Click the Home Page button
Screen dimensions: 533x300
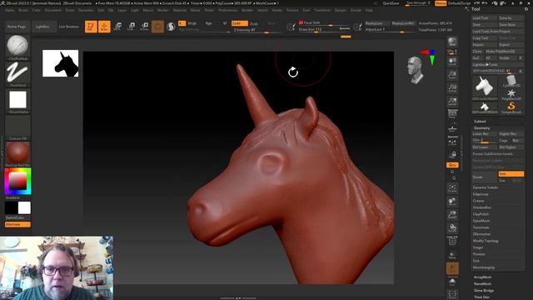17,27
